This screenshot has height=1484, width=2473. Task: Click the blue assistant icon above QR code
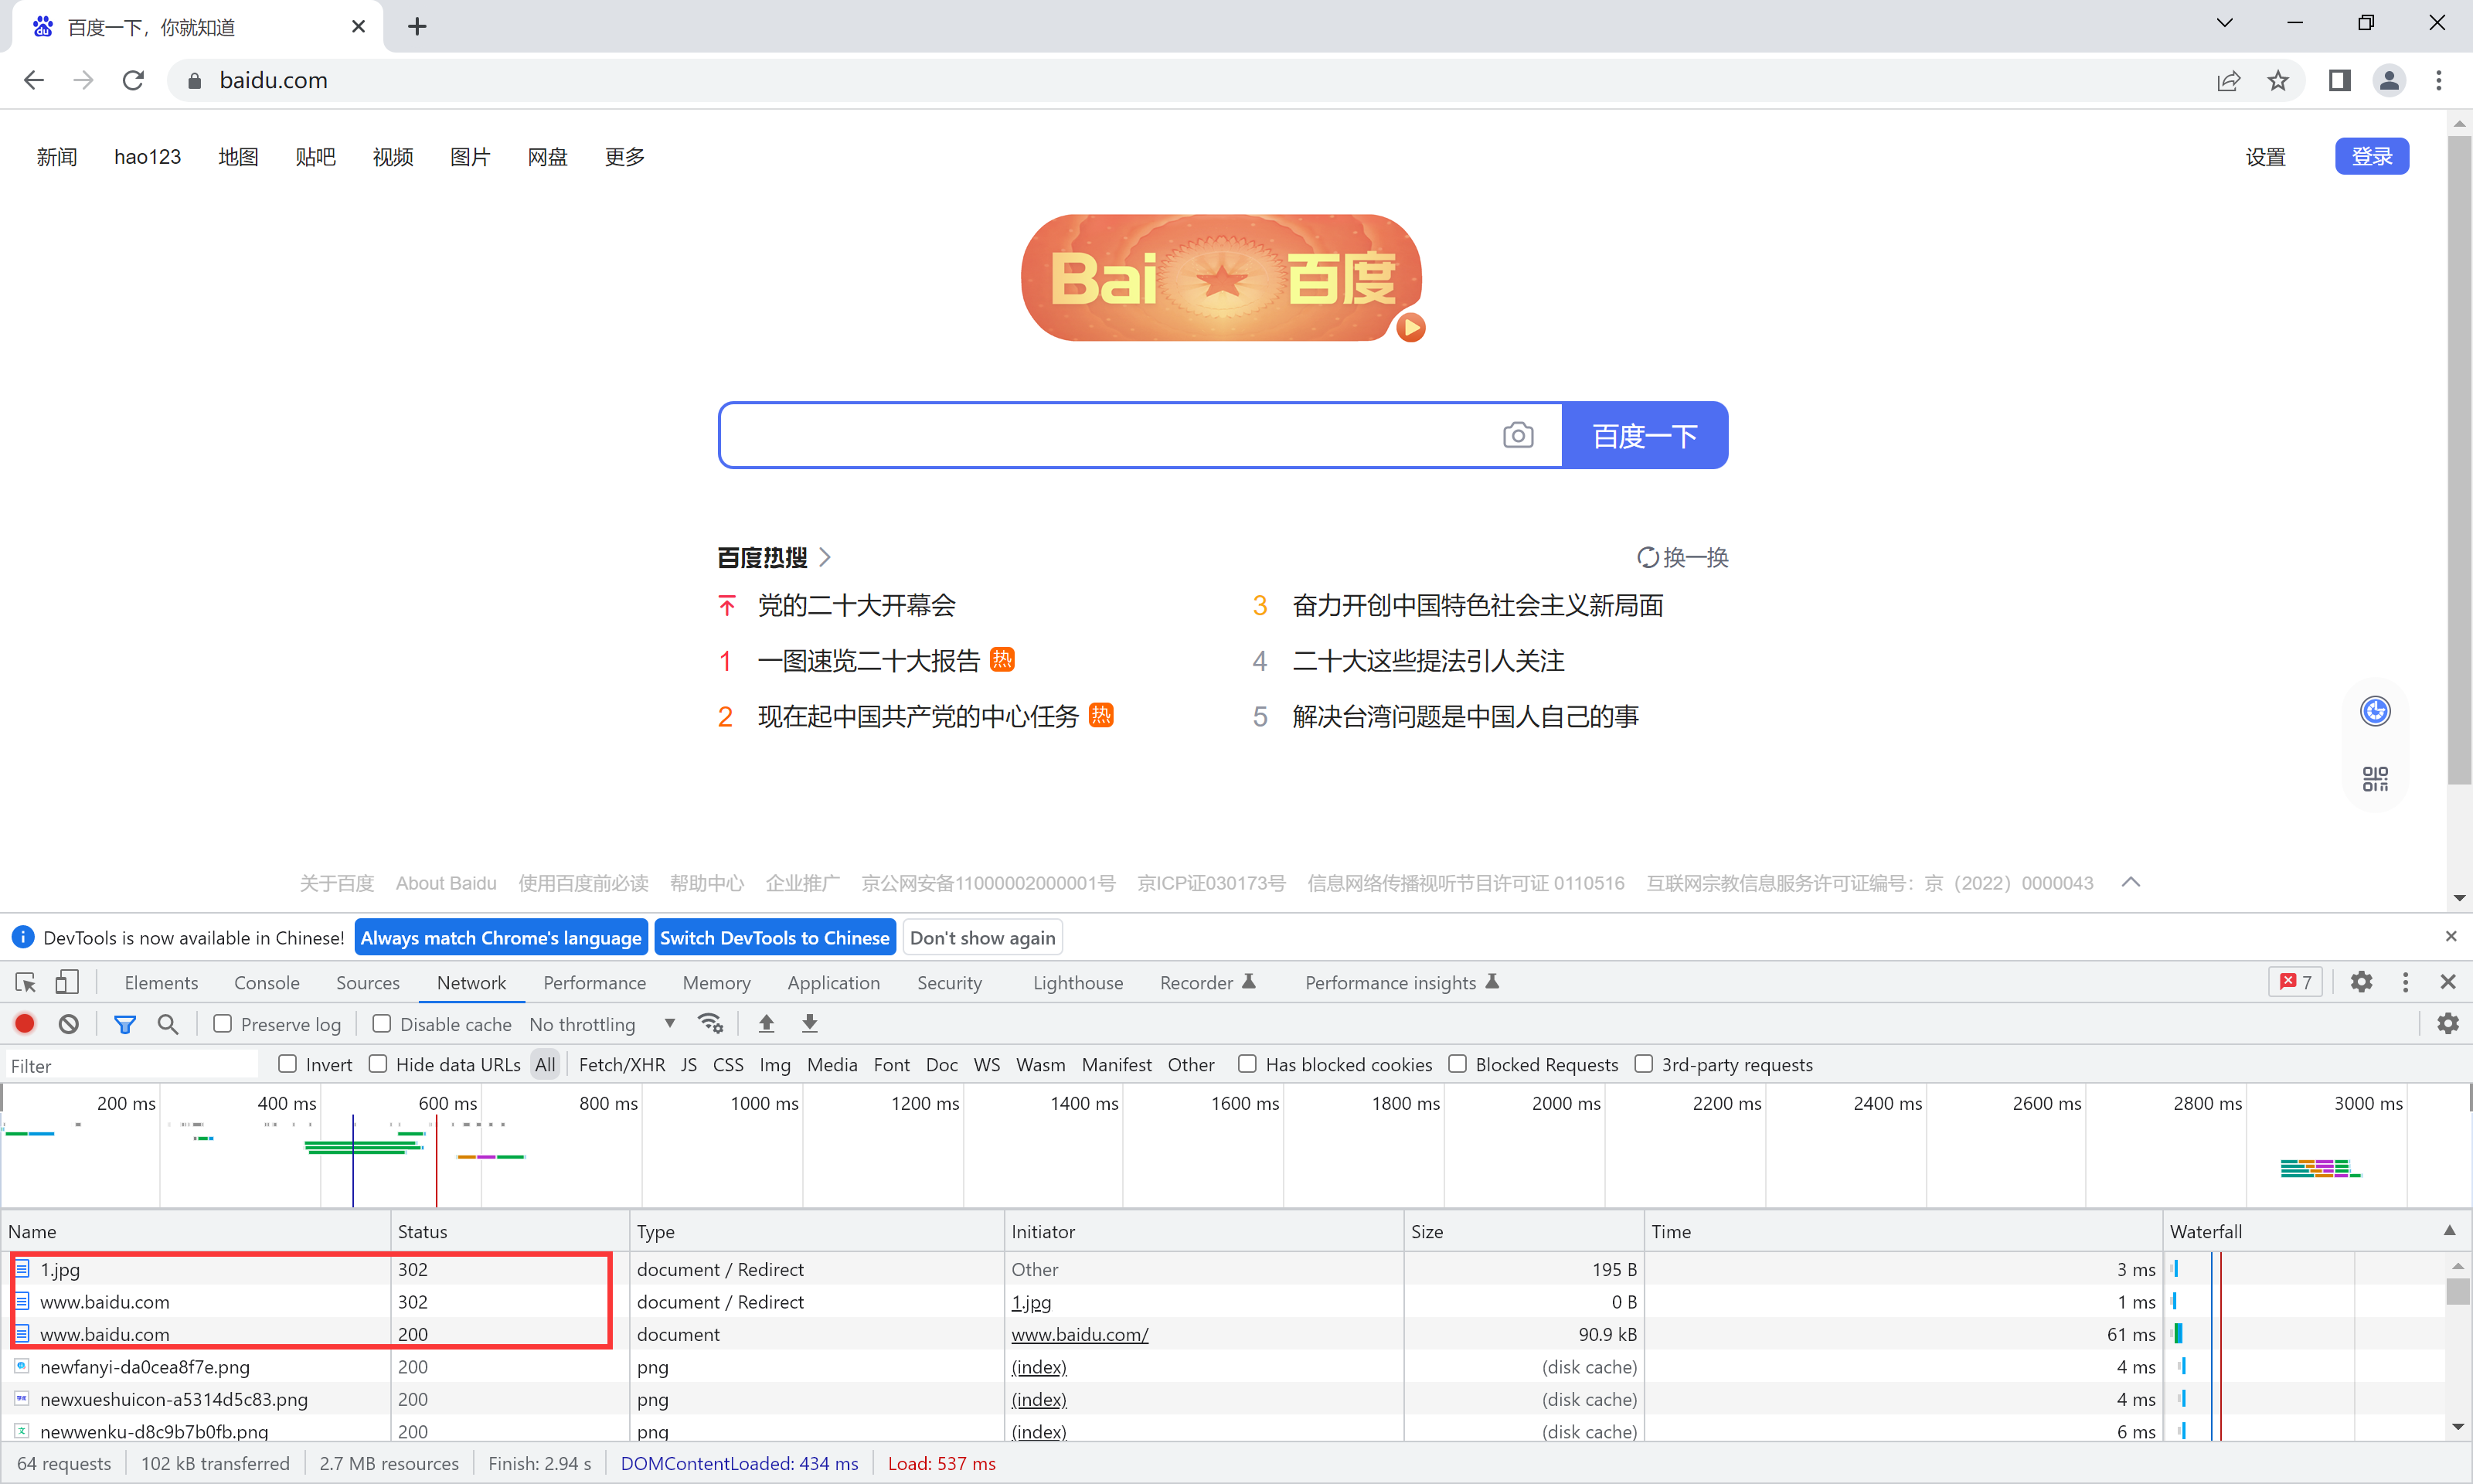[2375, 711]
